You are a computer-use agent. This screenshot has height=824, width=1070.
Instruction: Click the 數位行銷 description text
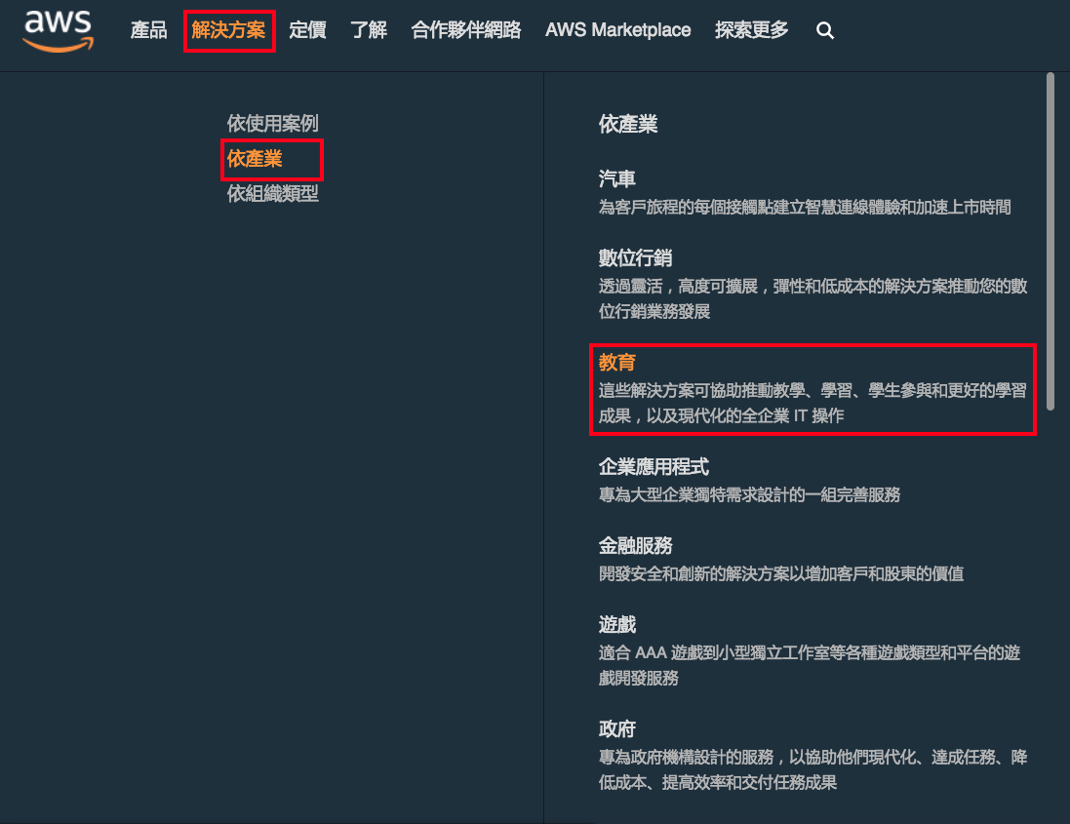(x=812, y=298)
